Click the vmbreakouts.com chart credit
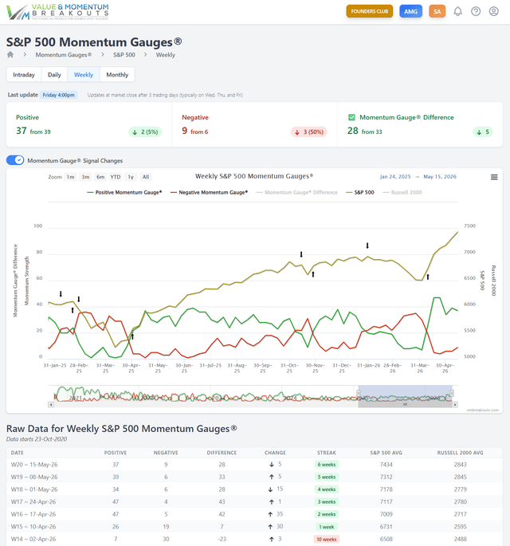Image resolution: width=510 pixels, height=546 pixels. pyautogui.click(x=482, y=410)
